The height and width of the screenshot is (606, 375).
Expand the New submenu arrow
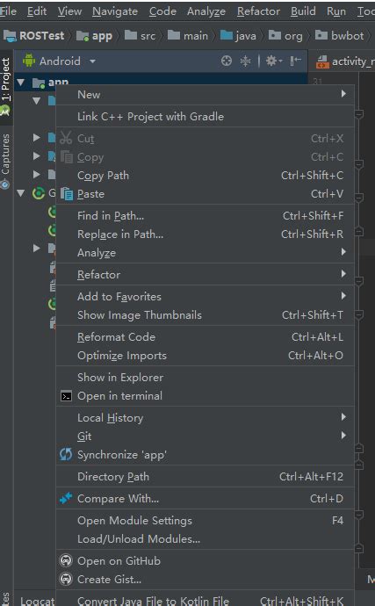tap(343, 94)
